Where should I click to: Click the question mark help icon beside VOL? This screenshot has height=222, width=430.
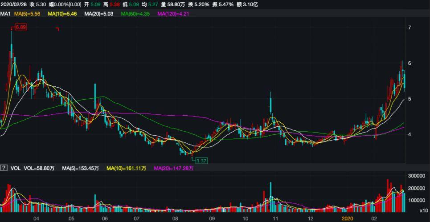(x=4, y=168)
